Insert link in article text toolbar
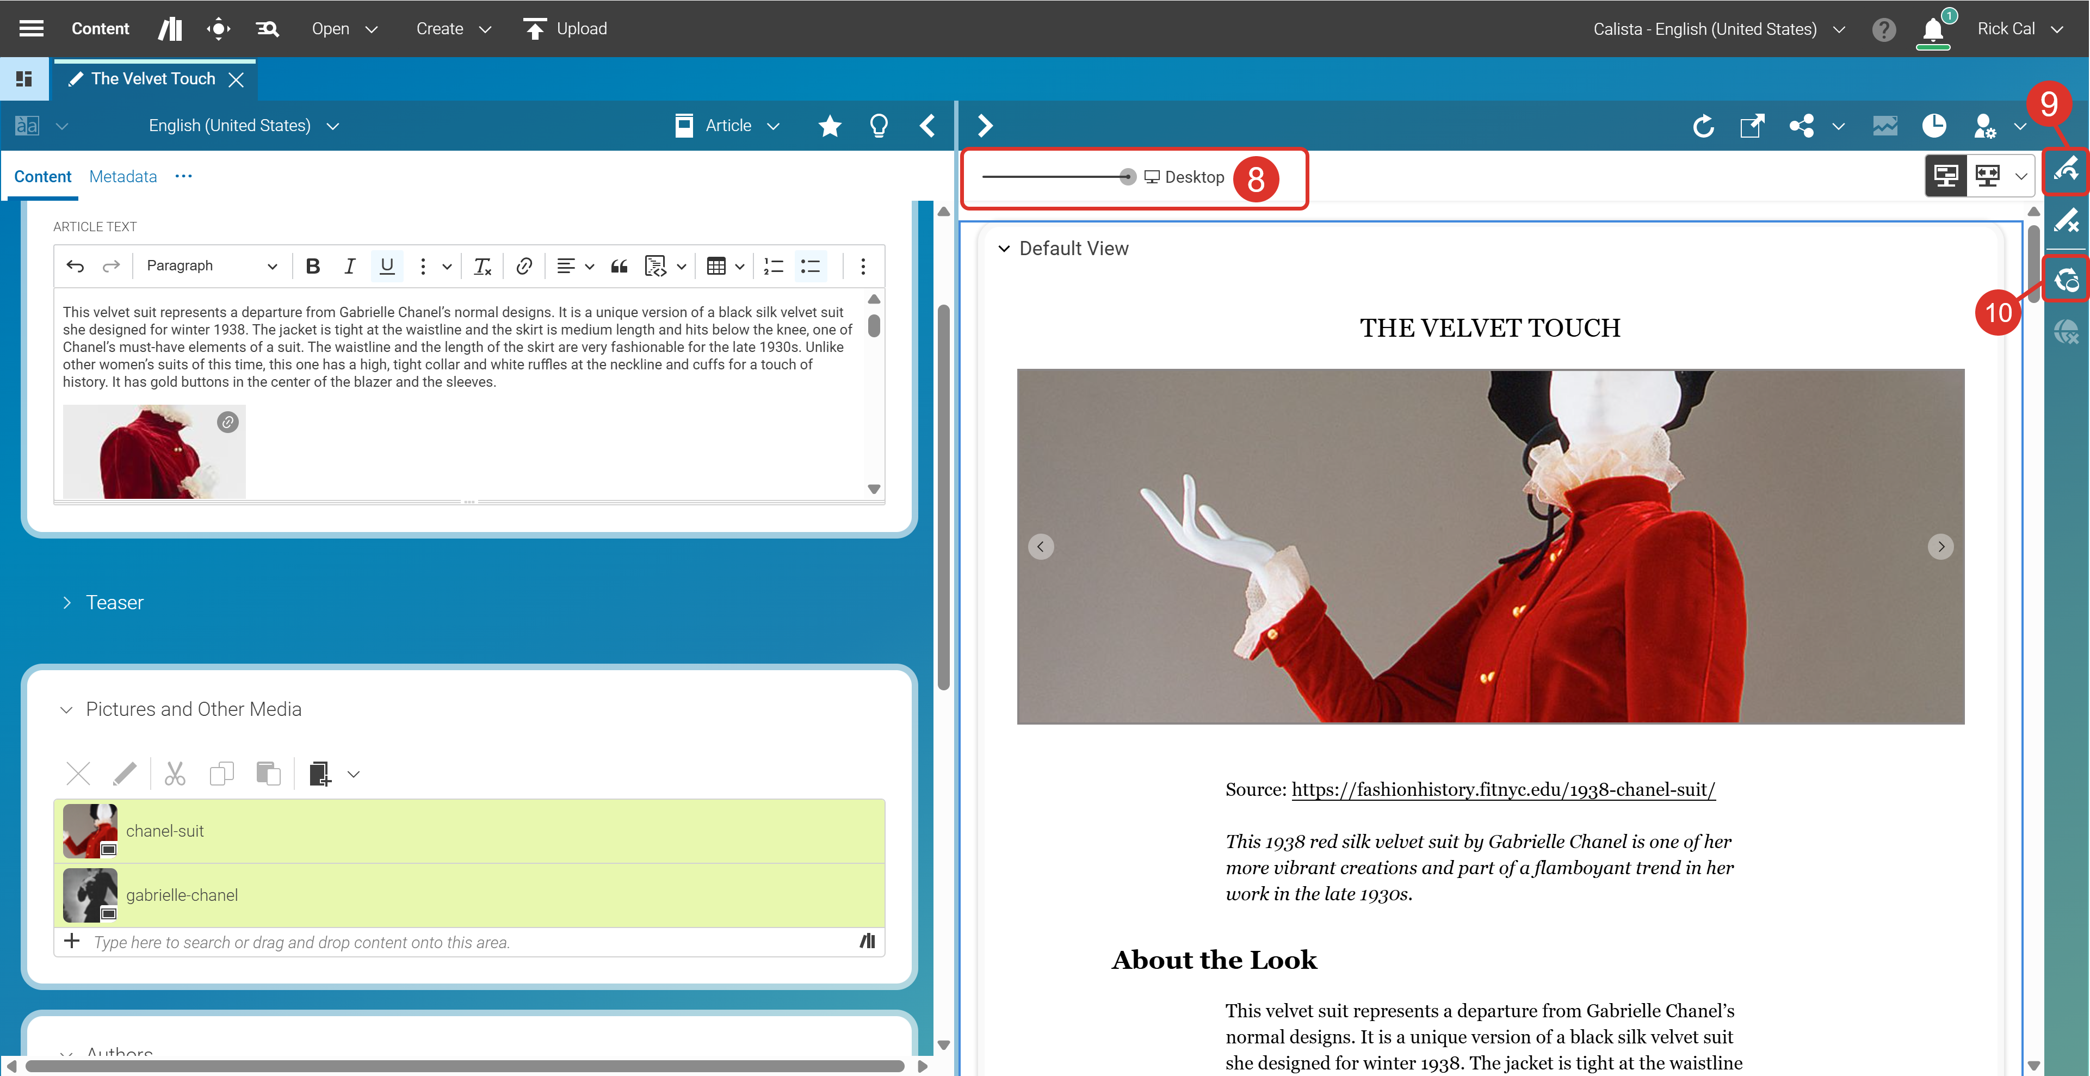This screenshot has height=1076, width=2090. point(524,266)
